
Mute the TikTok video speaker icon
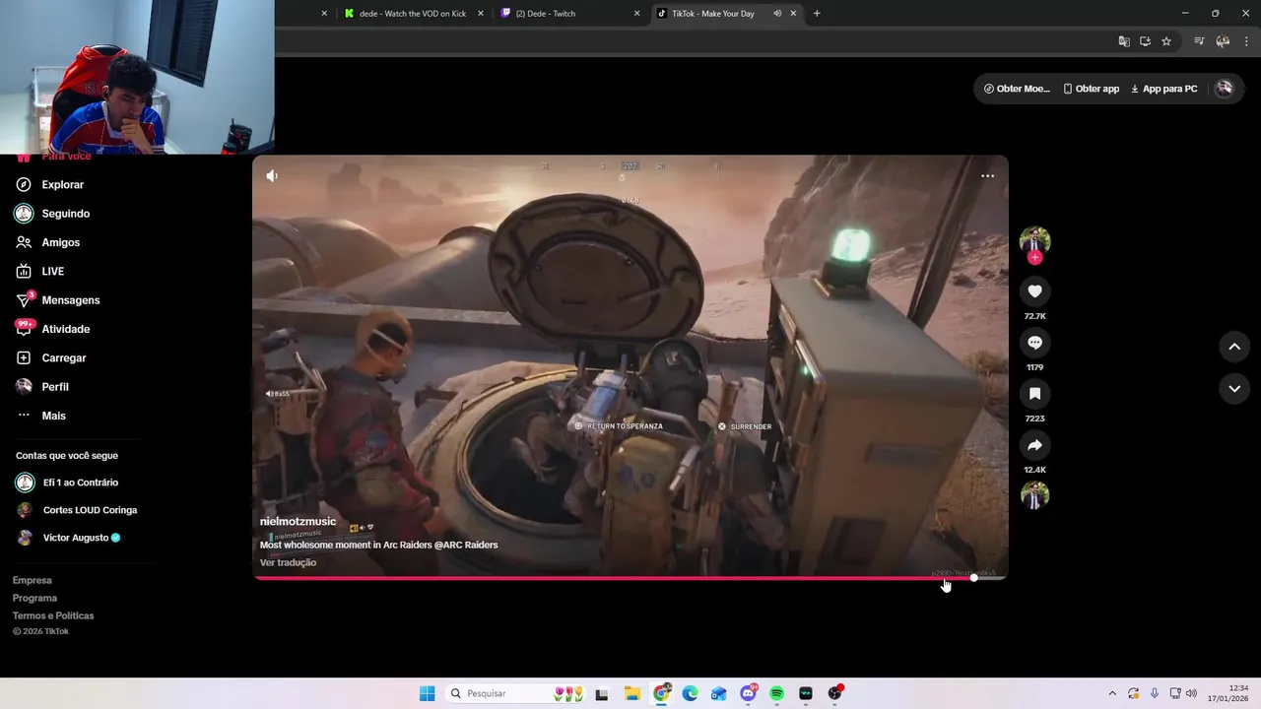click(x=272, y=176)
